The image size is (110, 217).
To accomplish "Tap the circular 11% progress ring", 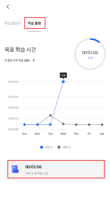I will coord(90,54).
